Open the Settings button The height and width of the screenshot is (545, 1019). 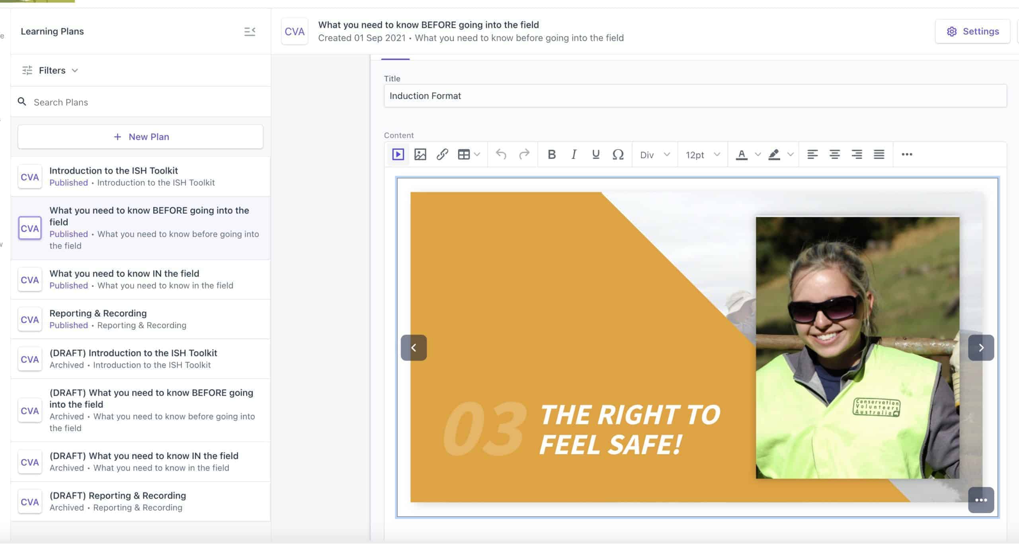(973, 31)
